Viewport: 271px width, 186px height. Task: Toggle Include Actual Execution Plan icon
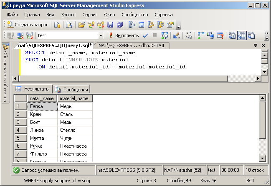click(x=201, y=35)
